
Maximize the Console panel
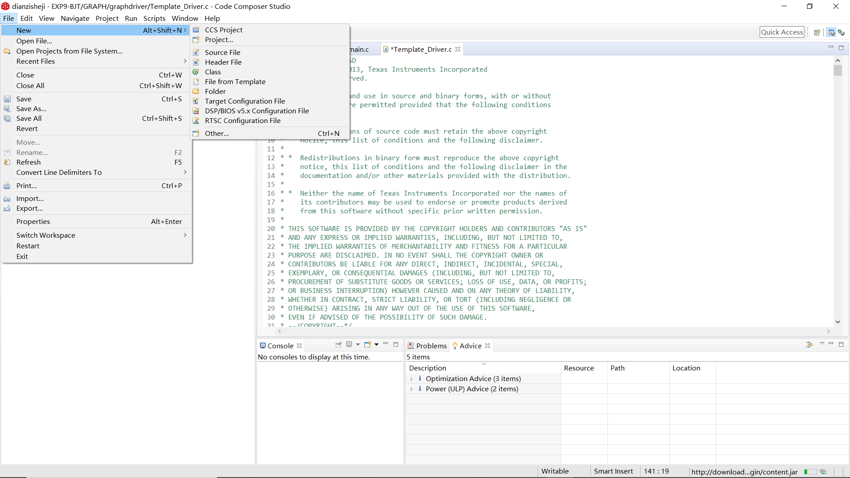pos(396,344)
